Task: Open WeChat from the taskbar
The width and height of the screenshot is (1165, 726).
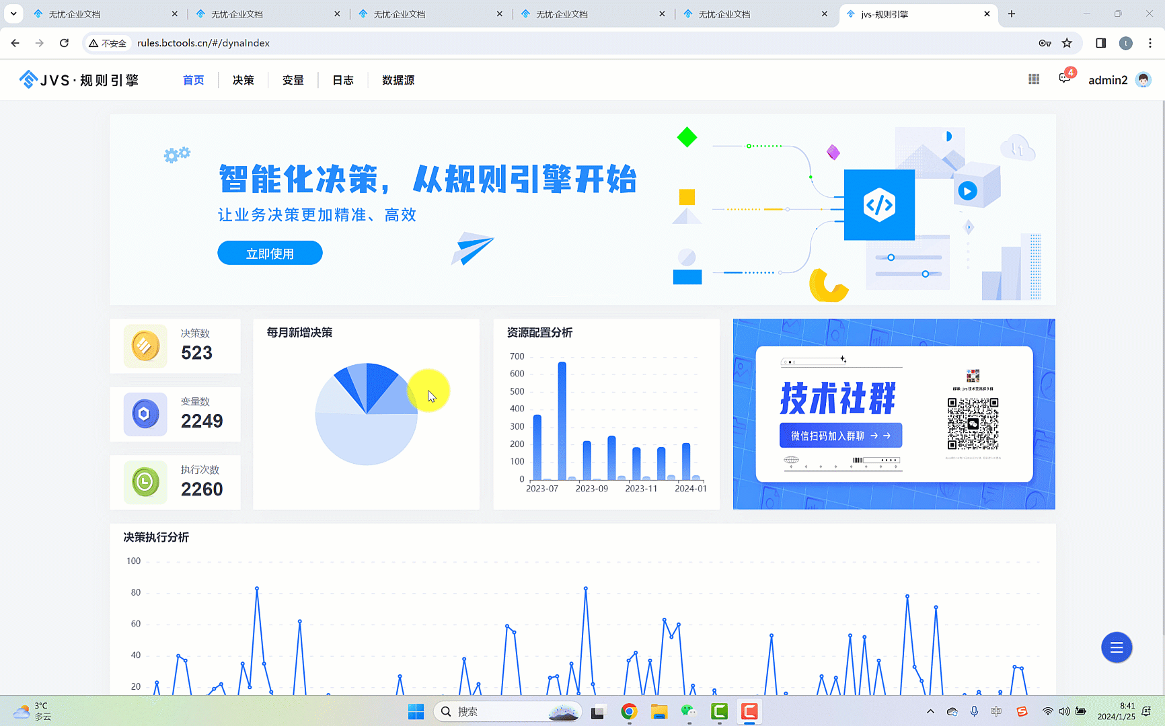Action: [688, 711]
